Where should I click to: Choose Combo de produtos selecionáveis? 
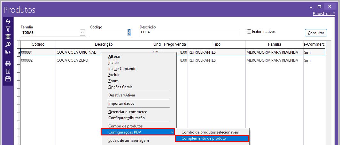(210, 132)
